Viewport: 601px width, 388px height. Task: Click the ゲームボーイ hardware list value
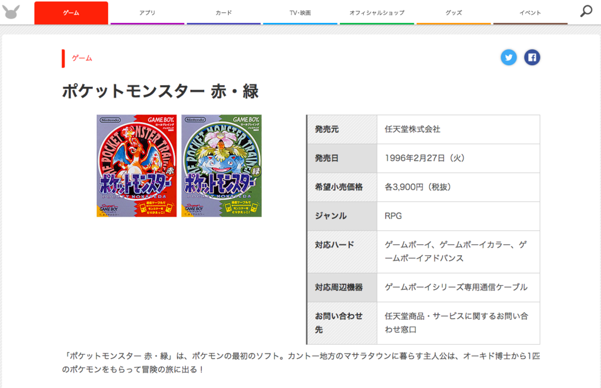[x=455, y=251]
